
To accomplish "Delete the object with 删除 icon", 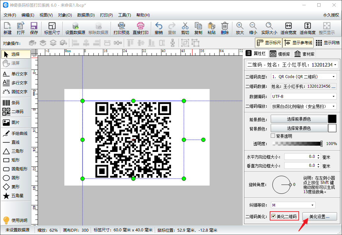I will point(225,28).
